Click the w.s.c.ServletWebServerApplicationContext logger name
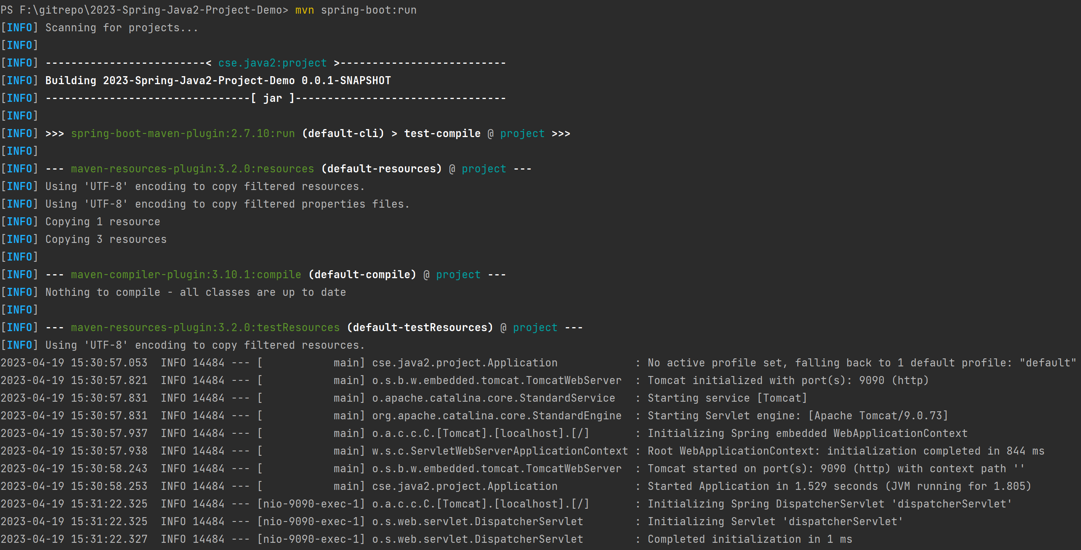This screenshot has height=550, width=1081. point(500,451)
